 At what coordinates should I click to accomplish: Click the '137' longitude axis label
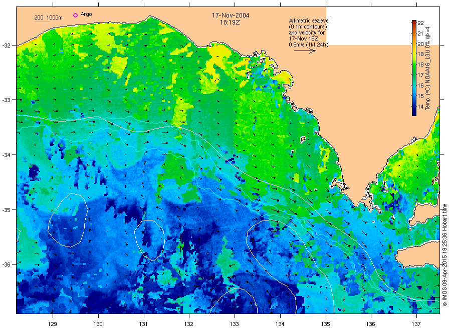(416, 324)
